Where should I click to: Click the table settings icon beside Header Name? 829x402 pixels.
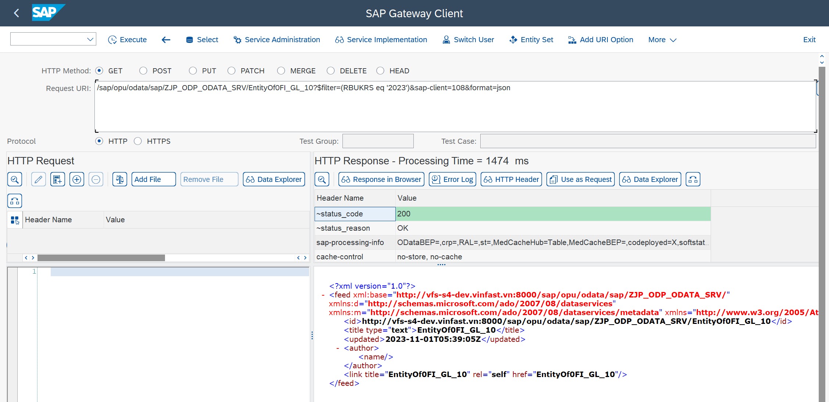15,220
